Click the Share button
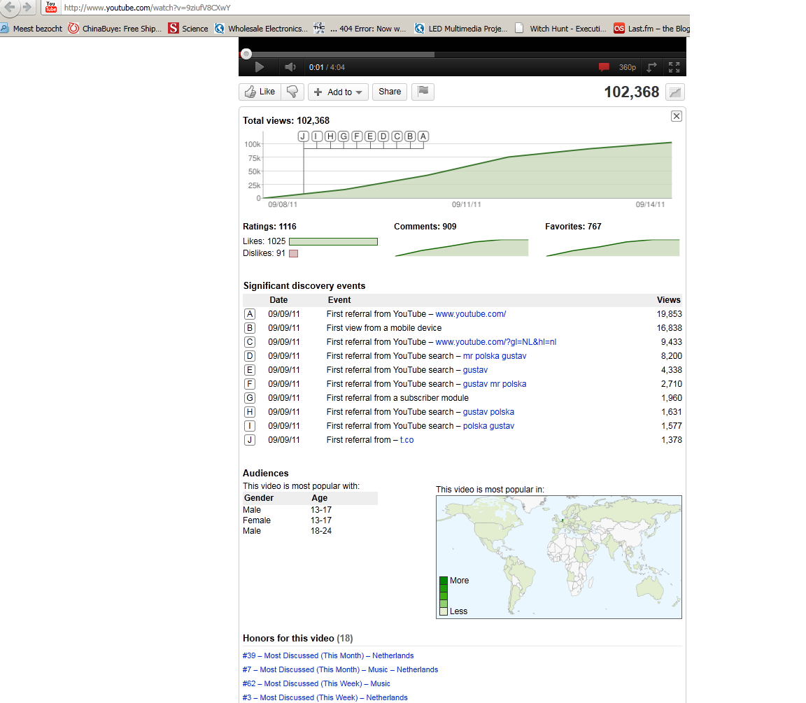The image size is (806, 703). 390,92
